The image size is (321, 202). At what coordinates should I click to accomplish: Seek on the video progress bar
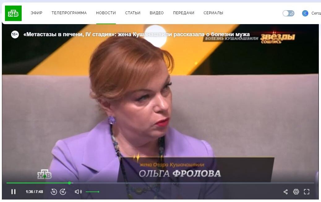coord(160,183)
